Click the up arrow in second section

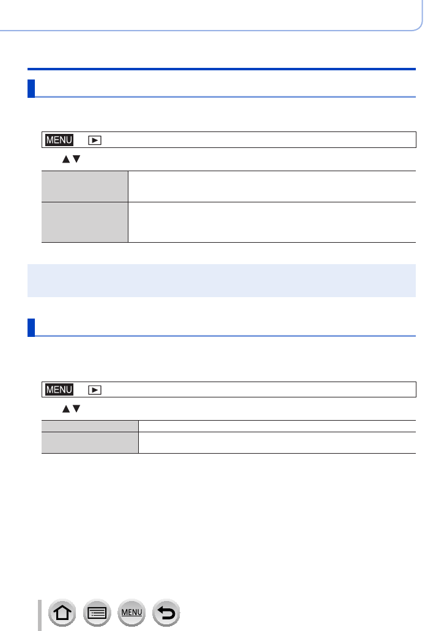[x=66, y=409]
